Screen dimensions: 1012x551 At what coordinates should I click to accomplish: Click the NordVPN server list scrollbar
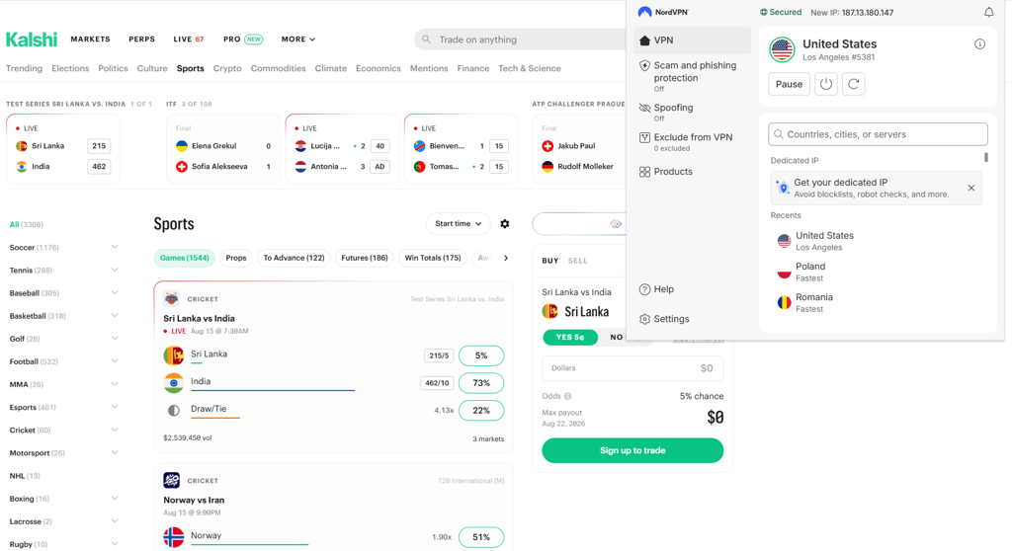(x=985, y=157)
